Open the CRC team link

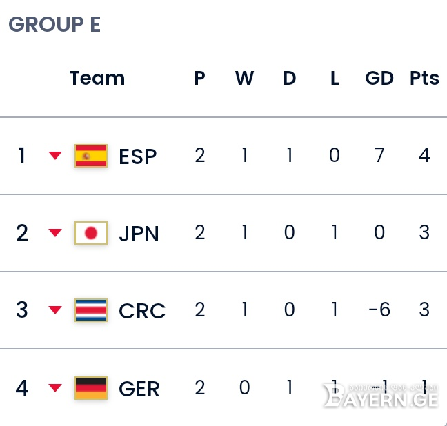[x=142, y=311]
